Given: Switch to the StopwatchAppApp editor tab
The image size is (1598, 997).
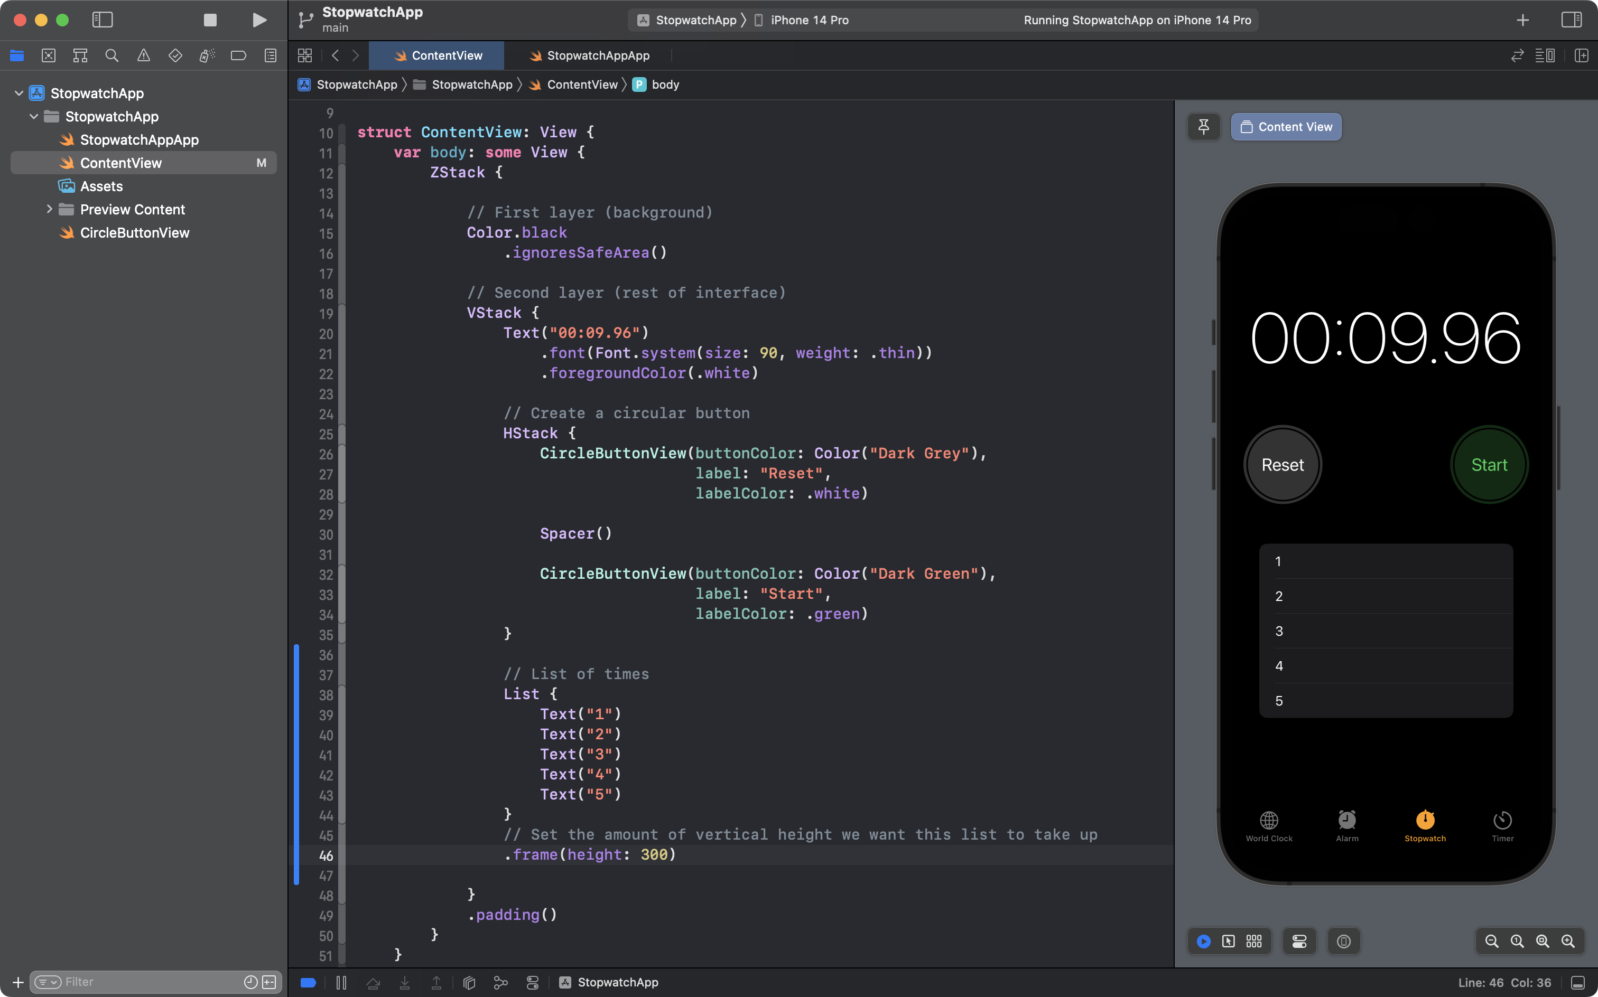Looking at the screenshot, I should coord(589,55).
